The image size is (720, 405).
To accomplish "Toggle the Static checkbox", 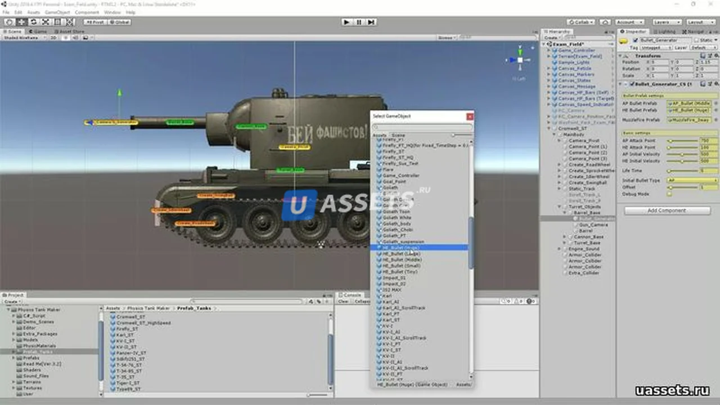I will point(697,40).
